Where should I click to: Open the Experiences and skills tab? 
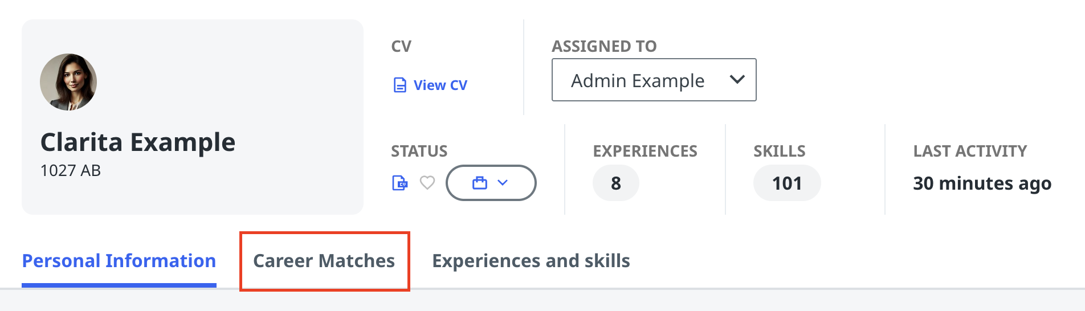[x=531, y=261]
